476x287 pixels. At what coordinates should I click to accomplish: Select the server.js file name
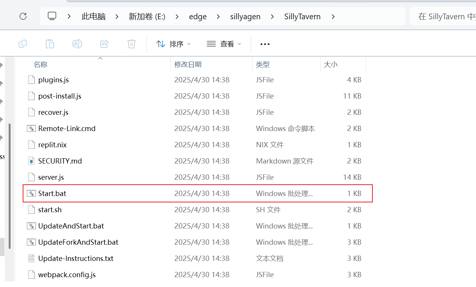click(51, 177)
